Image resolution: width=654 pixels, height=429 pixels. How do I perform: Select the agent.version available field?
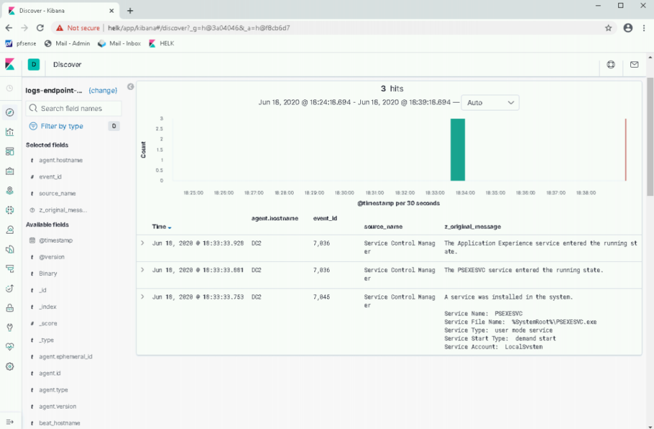pos(57,407)
